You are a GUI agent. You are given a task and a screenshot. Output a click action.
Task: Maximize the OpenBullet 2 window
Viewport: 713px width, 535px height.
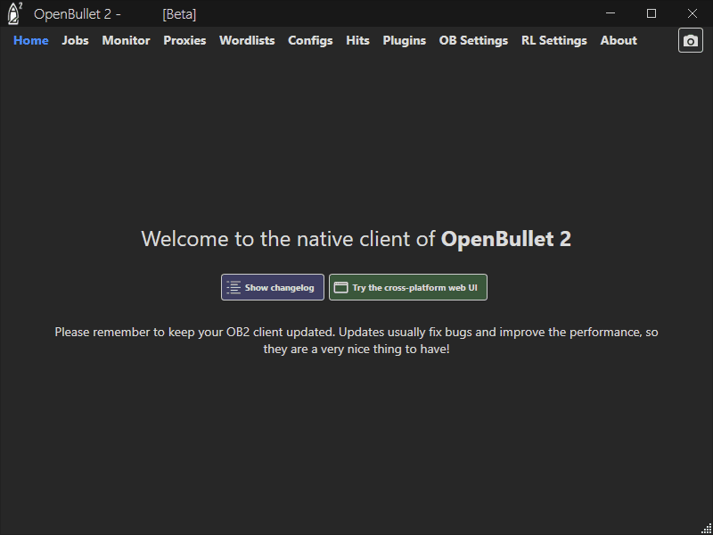tap(652, 13)
